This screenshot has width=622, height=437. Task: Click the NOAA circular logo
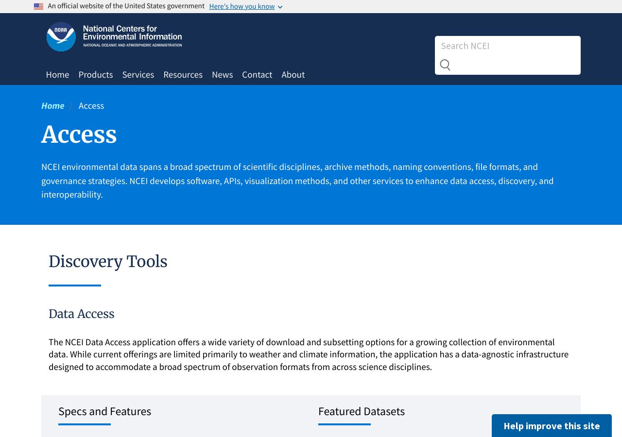pos(61,37)
